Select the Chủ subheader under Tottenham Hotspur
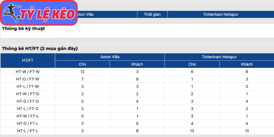The width and height of the screenshot is (274, 137). [x=192, y=64]
